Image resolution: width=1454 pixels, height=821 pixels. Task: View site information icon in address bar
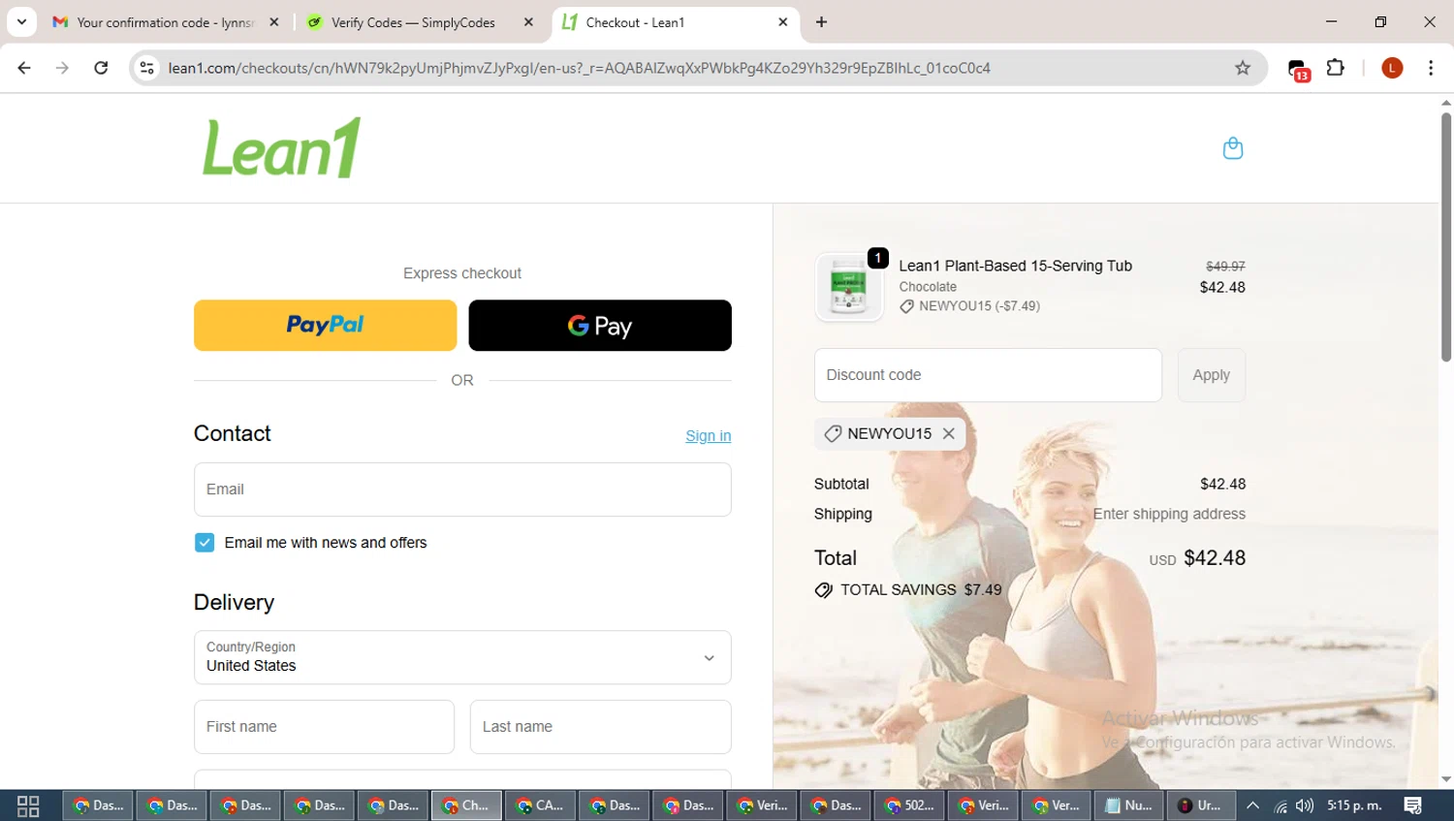[x=146, y=68]
